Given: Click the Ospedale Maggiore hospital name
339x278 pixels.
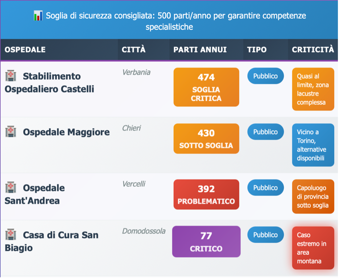Looking at the screenshot, I should (66, 132).
